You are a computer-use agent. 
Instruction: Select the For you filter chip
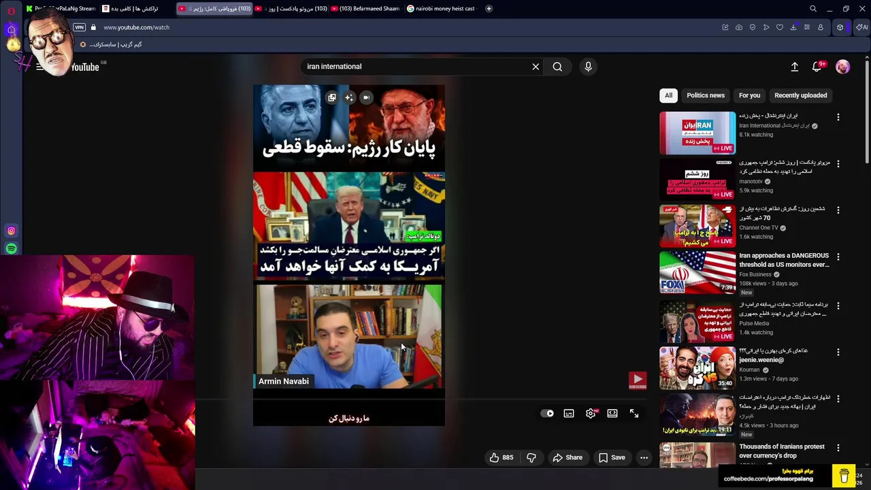749,95
